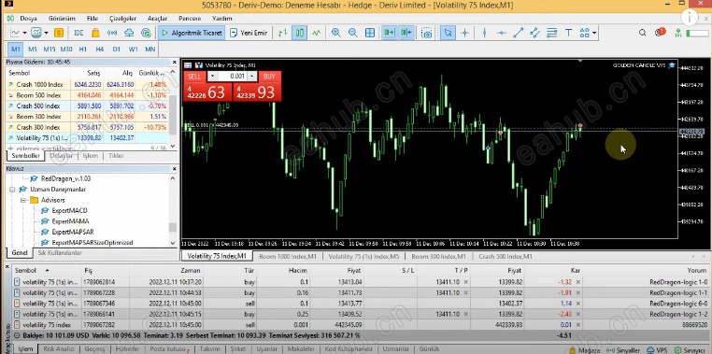Image resolution: width=712 pixels, height=354 pixels.
Task: Take a chart screenshot with camera icon
Action: pos(426,33)
